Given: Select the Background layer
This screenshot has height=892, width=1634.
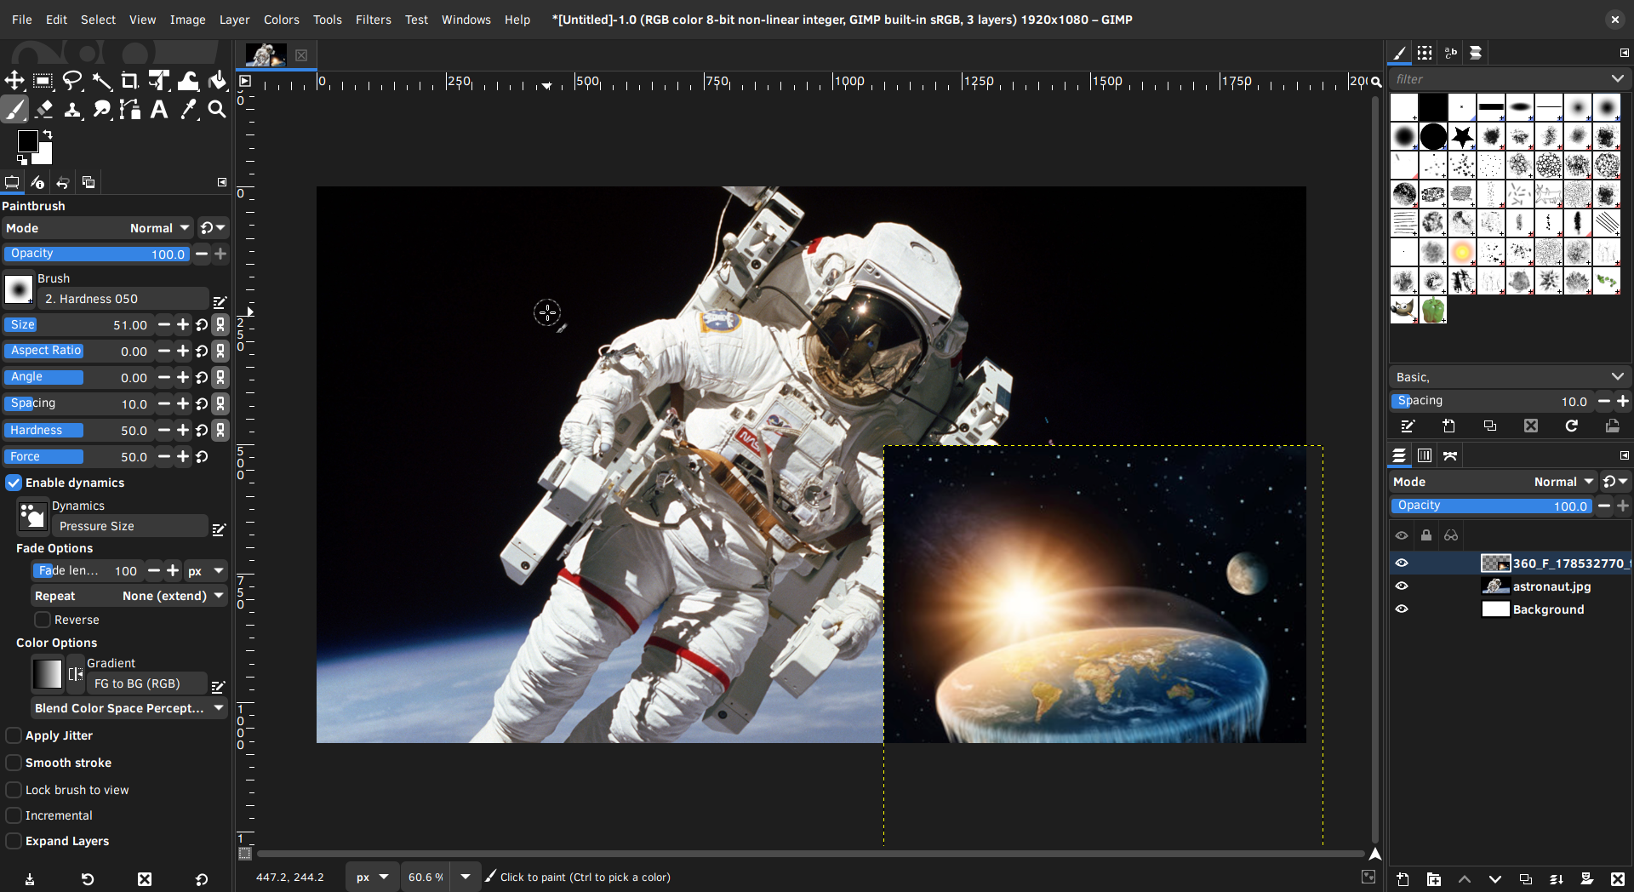Looking at the screenshot, I should (x=1548, y=609).
